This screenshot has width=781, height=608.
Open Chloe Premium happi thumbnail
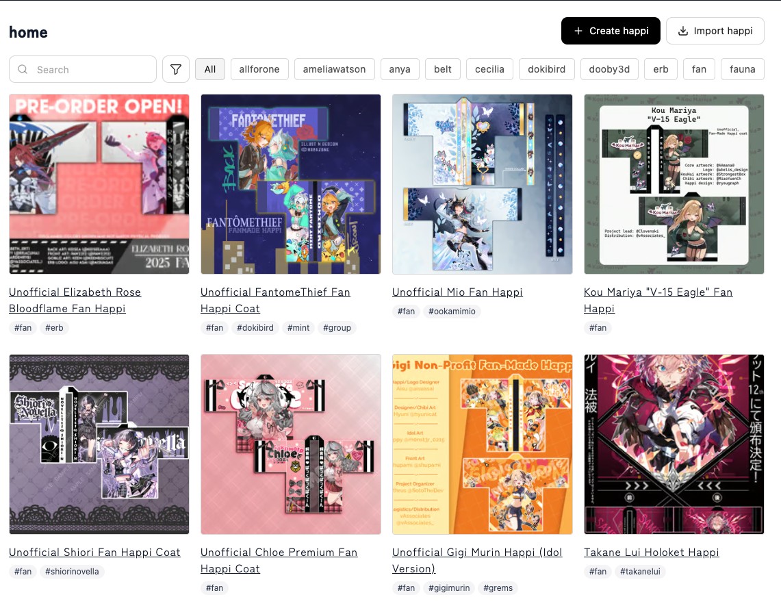[291, 444]
